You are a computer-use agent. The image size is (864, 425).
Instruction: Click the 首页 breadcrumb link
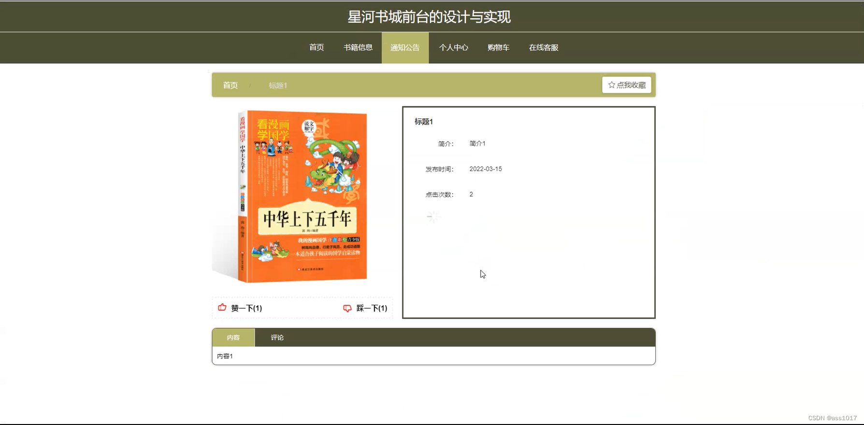[230, 85]
